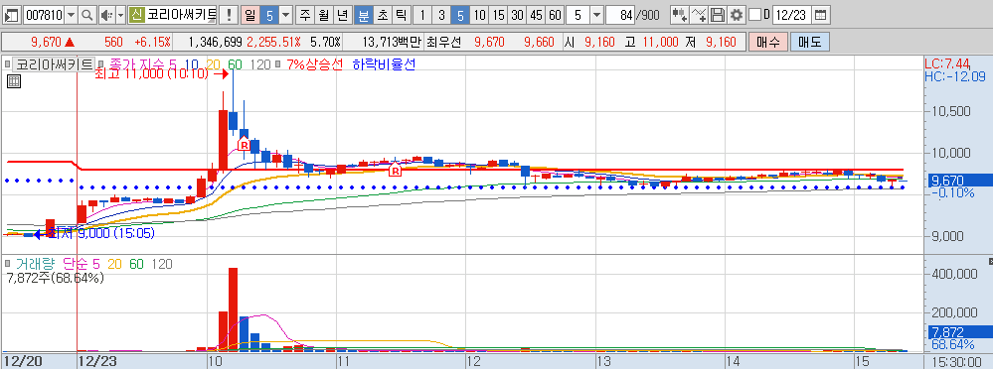993x369 pixels.
Task: Select the 분 (minute) chart
Action: click(364, 15)
